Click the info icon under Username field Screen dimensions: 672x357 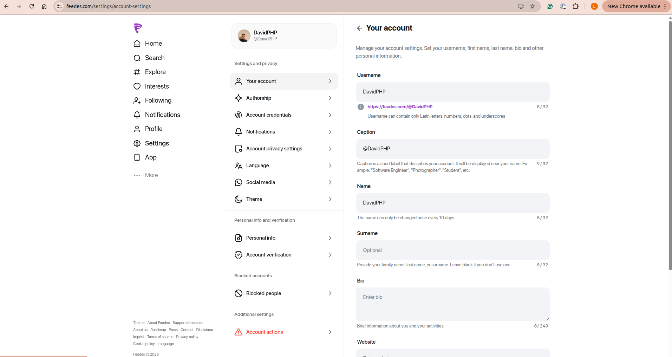click(360, 107)
